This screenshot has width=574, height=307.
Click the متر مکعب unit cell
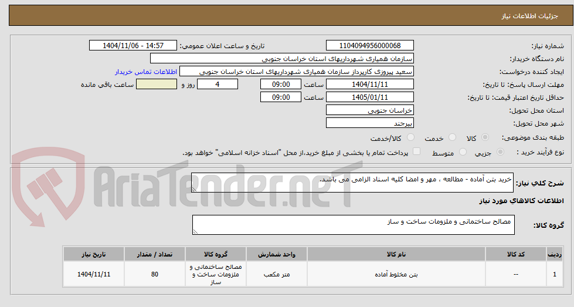point(277,274)
